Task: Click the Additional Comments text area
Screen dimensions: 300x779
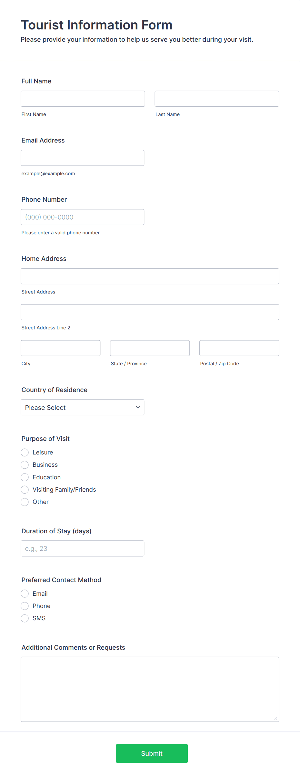Action: tap(150, 689)
